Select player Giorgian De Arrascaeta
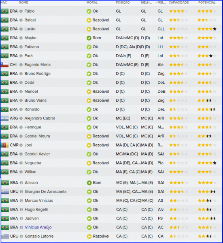 [46, 192]
